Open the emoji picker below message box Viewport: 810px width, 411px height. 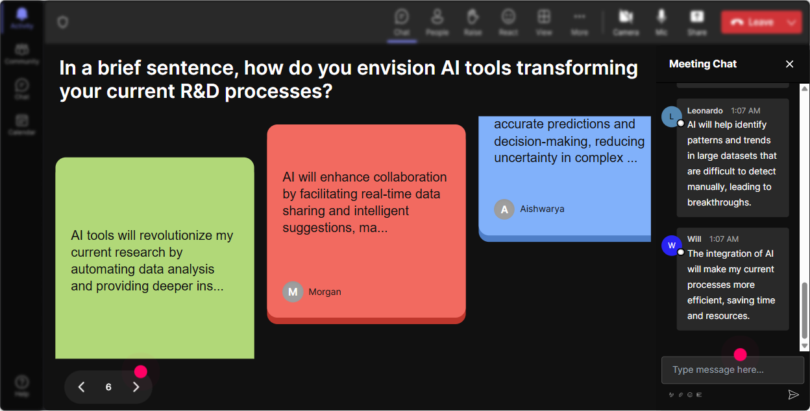[x=690, y=394]
